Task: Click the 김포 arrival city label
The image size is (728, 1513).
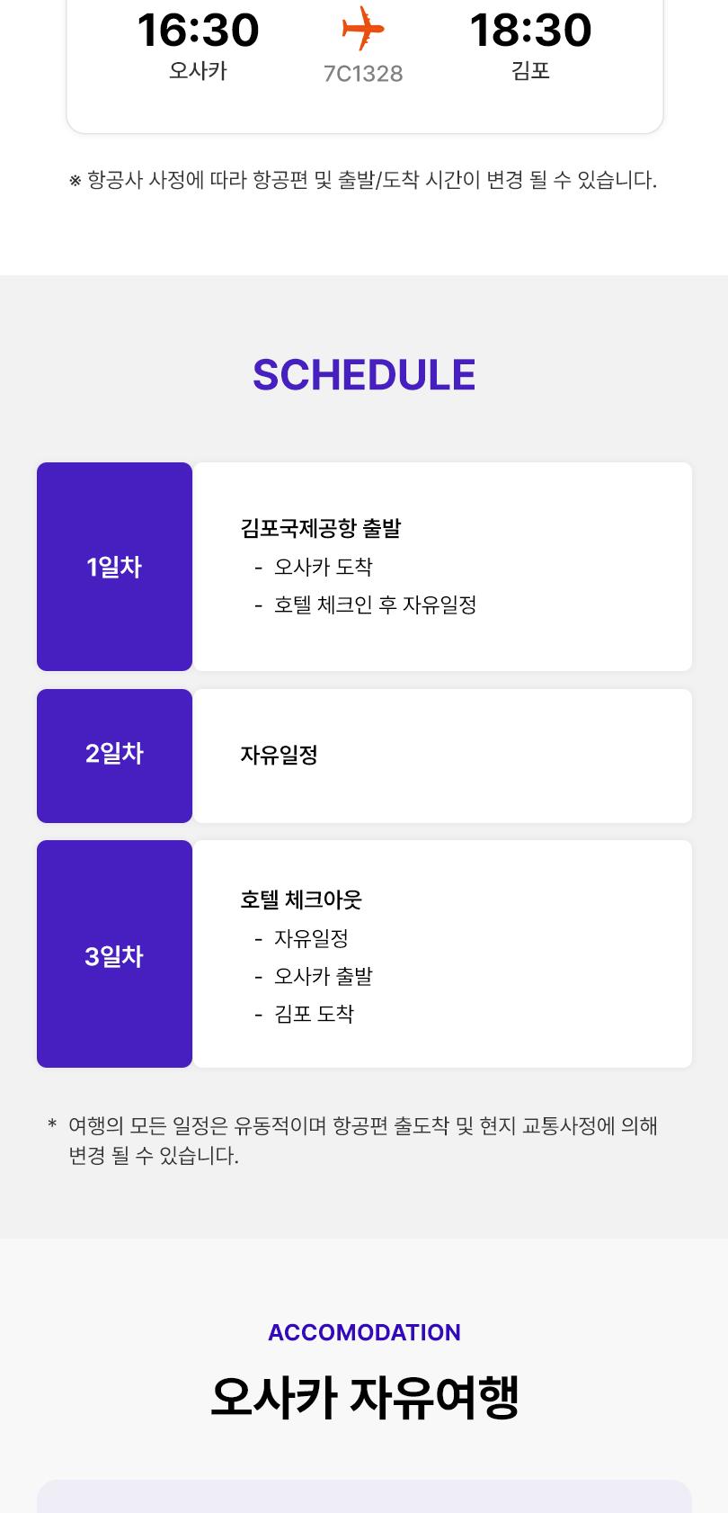Action: click(x=530, y=70)
